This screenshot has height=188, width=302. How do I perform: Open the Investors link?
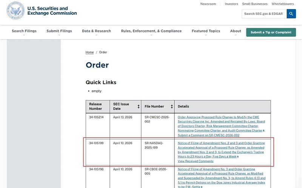(x=231, y=4)
